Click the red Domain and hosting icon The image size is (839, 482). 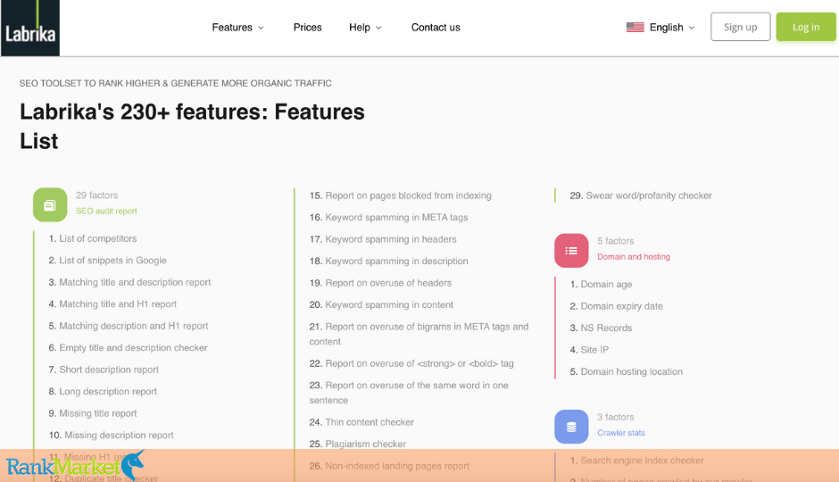(x=571, y=250)
